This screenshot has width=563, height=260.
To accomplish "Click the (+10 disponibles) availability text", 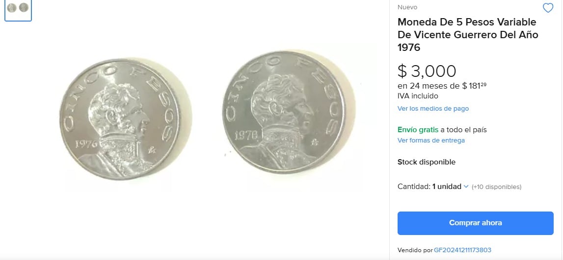I will coord(496,187).
